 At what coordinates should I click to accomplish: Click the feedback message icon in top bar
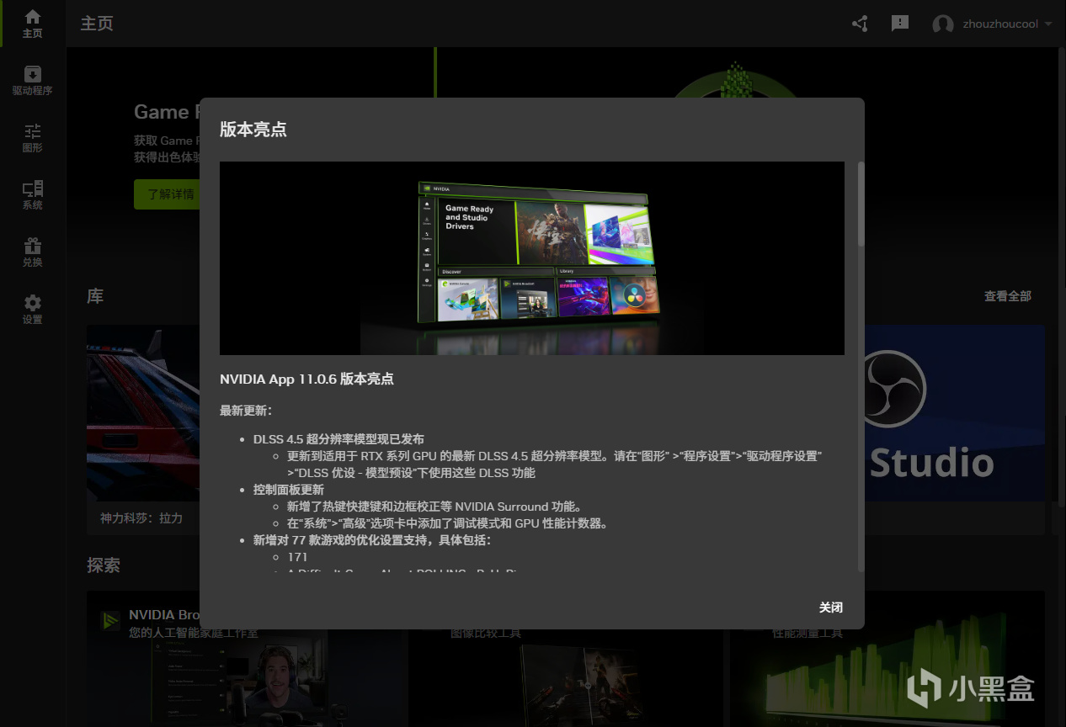(900, 24)
